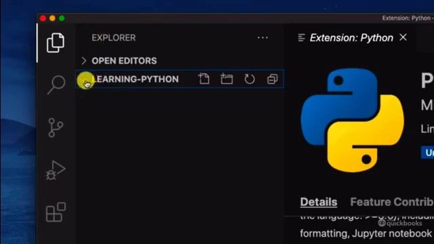
Task: Close the Extension: Python tab
Action: (403, 37)
